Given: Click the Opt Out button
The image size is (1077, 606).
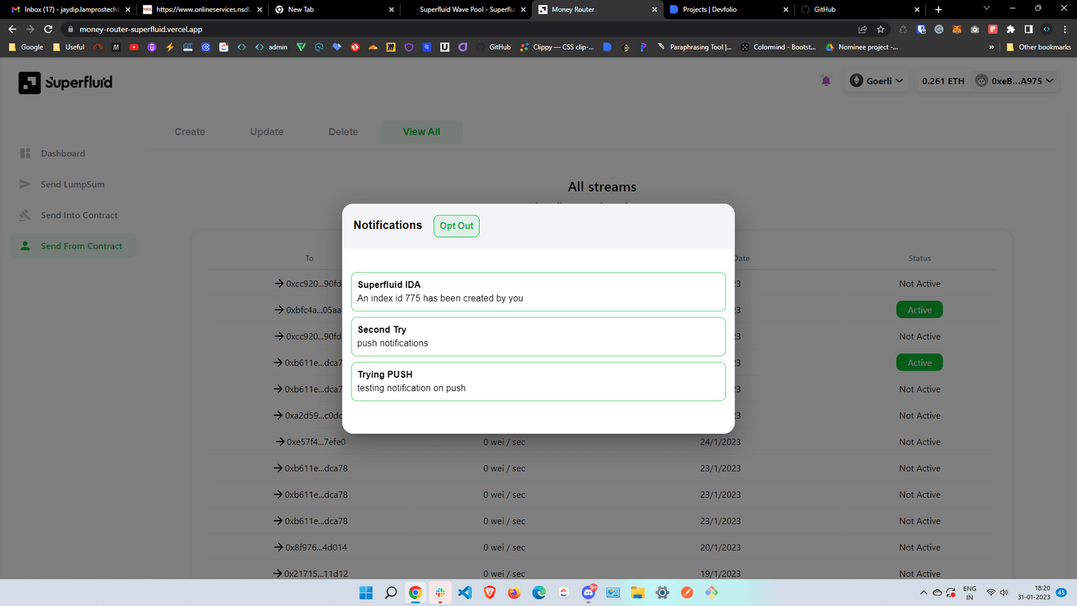Looking at the screenshot, I should (x=456, y=226).
